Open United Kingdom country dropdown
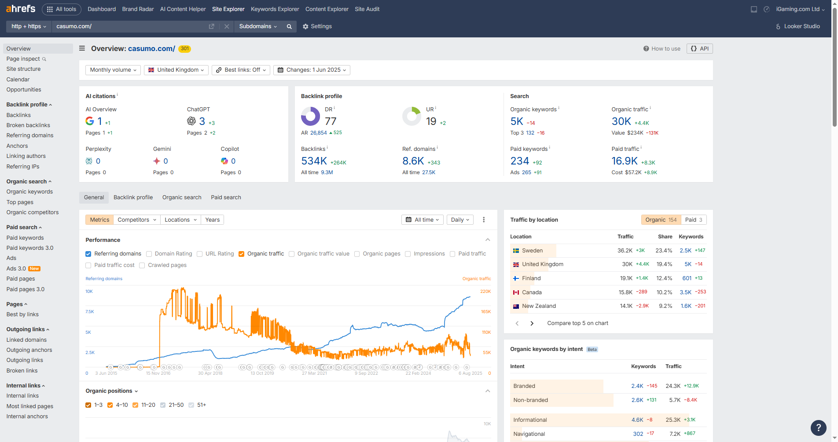The image size is (838, 442). click(176, 70)
